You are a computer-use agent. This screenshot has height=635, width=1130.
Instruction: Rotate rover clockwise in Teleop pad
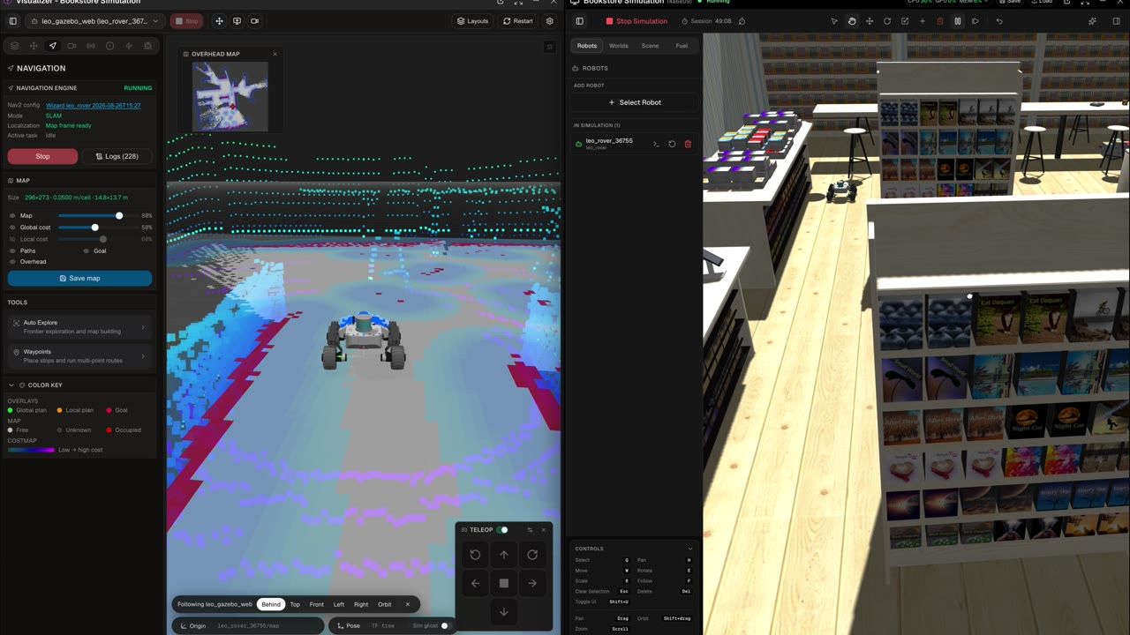pos(532,555)
